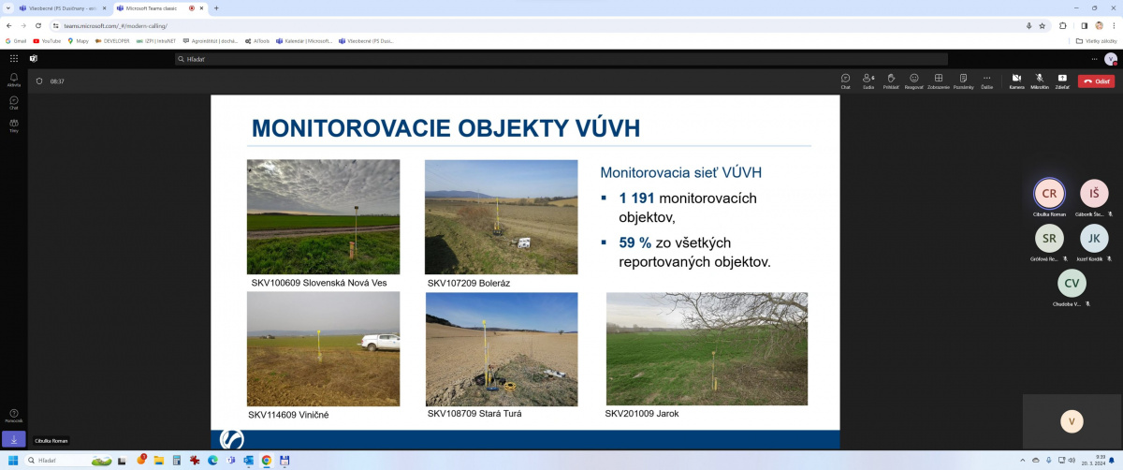Open a new browser tab
The image size is (1123, 470).
(x=216, y=7)
